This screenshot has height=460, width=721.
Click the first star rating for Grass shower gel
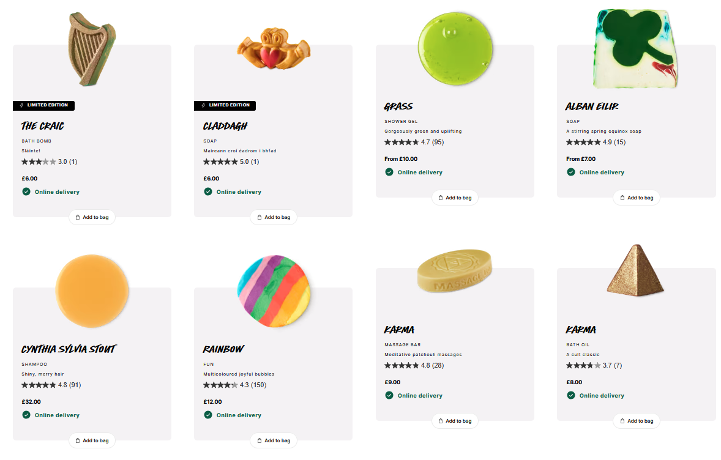click(386, 141)
